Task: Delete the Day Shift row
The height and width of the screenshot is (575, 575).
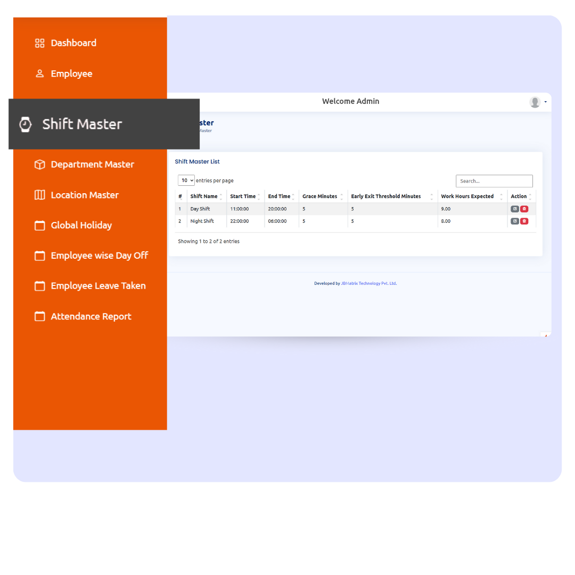Action: [x=524, y=209]
